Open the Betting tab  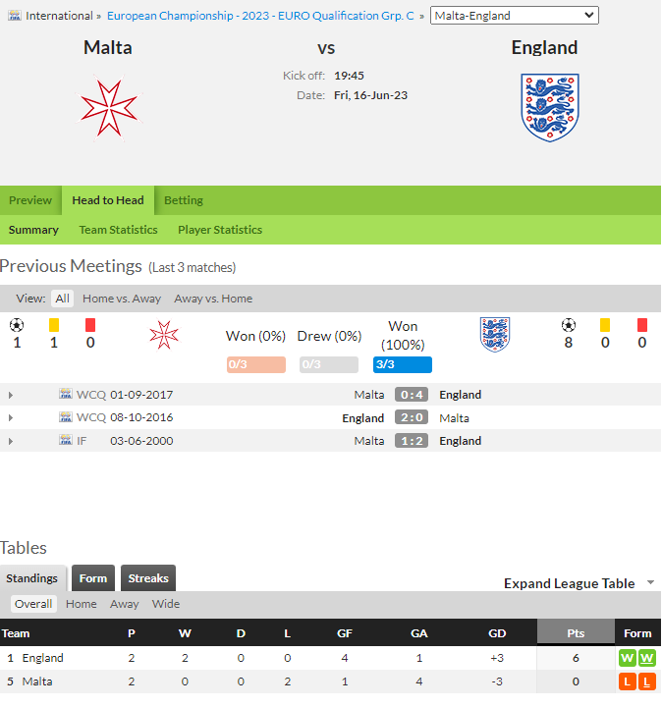click(x=184, y=200)
